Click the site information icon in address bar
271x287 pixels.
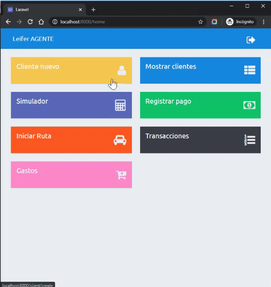[x=55, y=22]
